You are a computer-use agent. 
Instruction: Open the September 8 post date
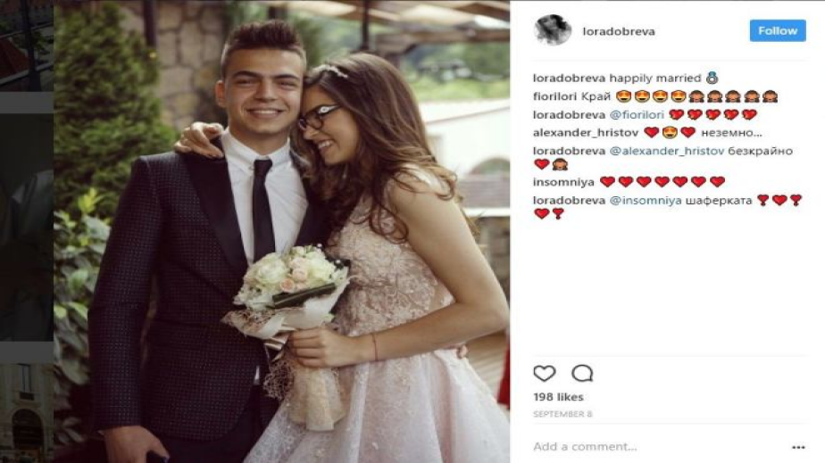(x=562, y=414)
